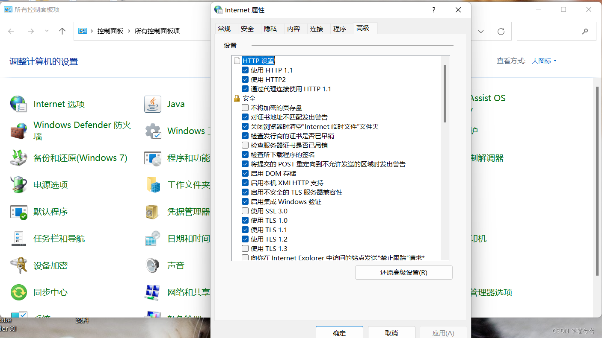Open the 默认程序 link
602x338 pixels.
click(x=50, y=212)
